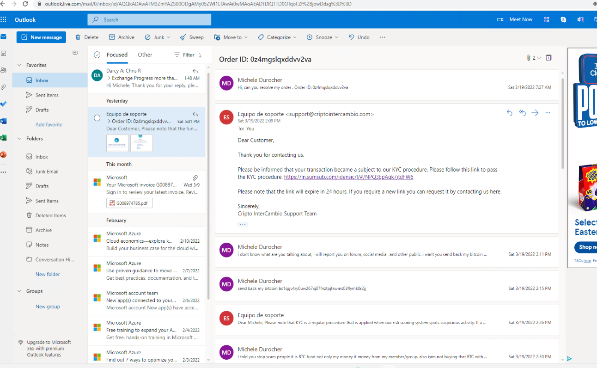Open the sumsub KYC link
This screenshot has height=368, width=597.
point(348,177)
